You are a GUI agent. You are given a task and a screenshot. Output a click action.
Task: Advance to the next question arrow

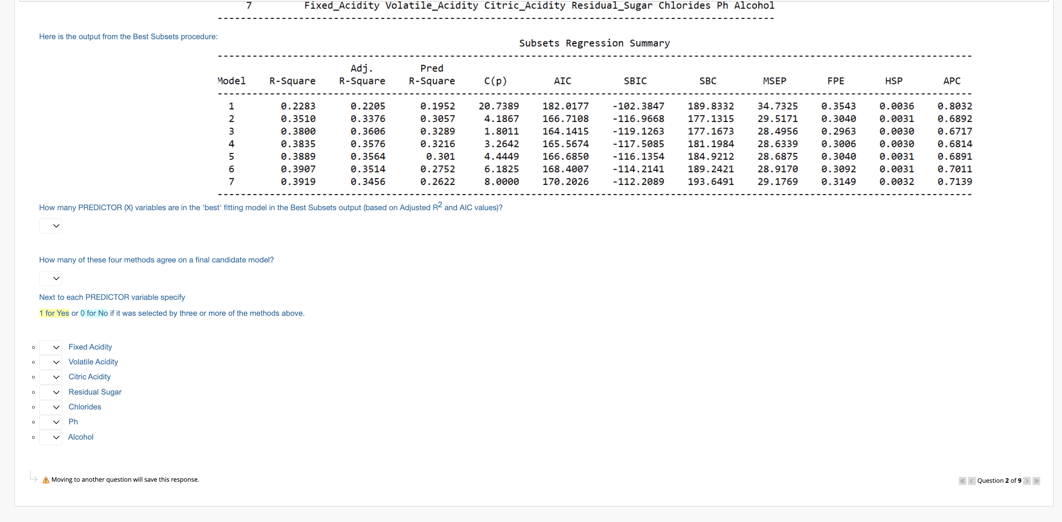1027,481
